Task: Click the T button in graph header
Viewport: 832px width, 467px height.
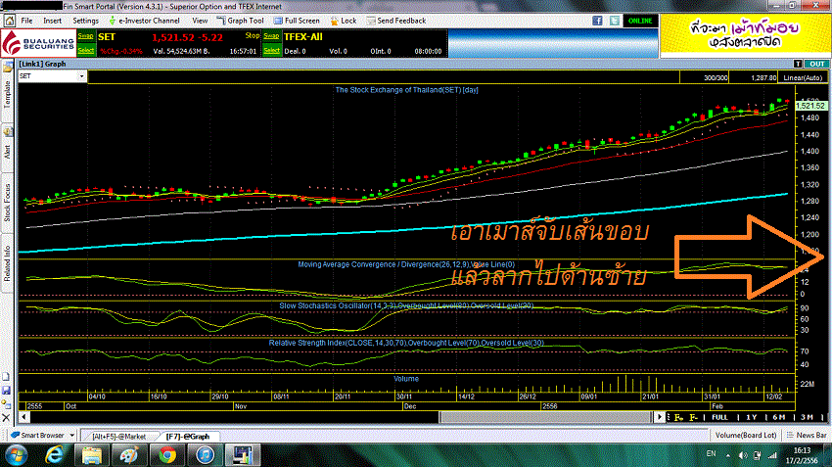Action: pos(798,64)
